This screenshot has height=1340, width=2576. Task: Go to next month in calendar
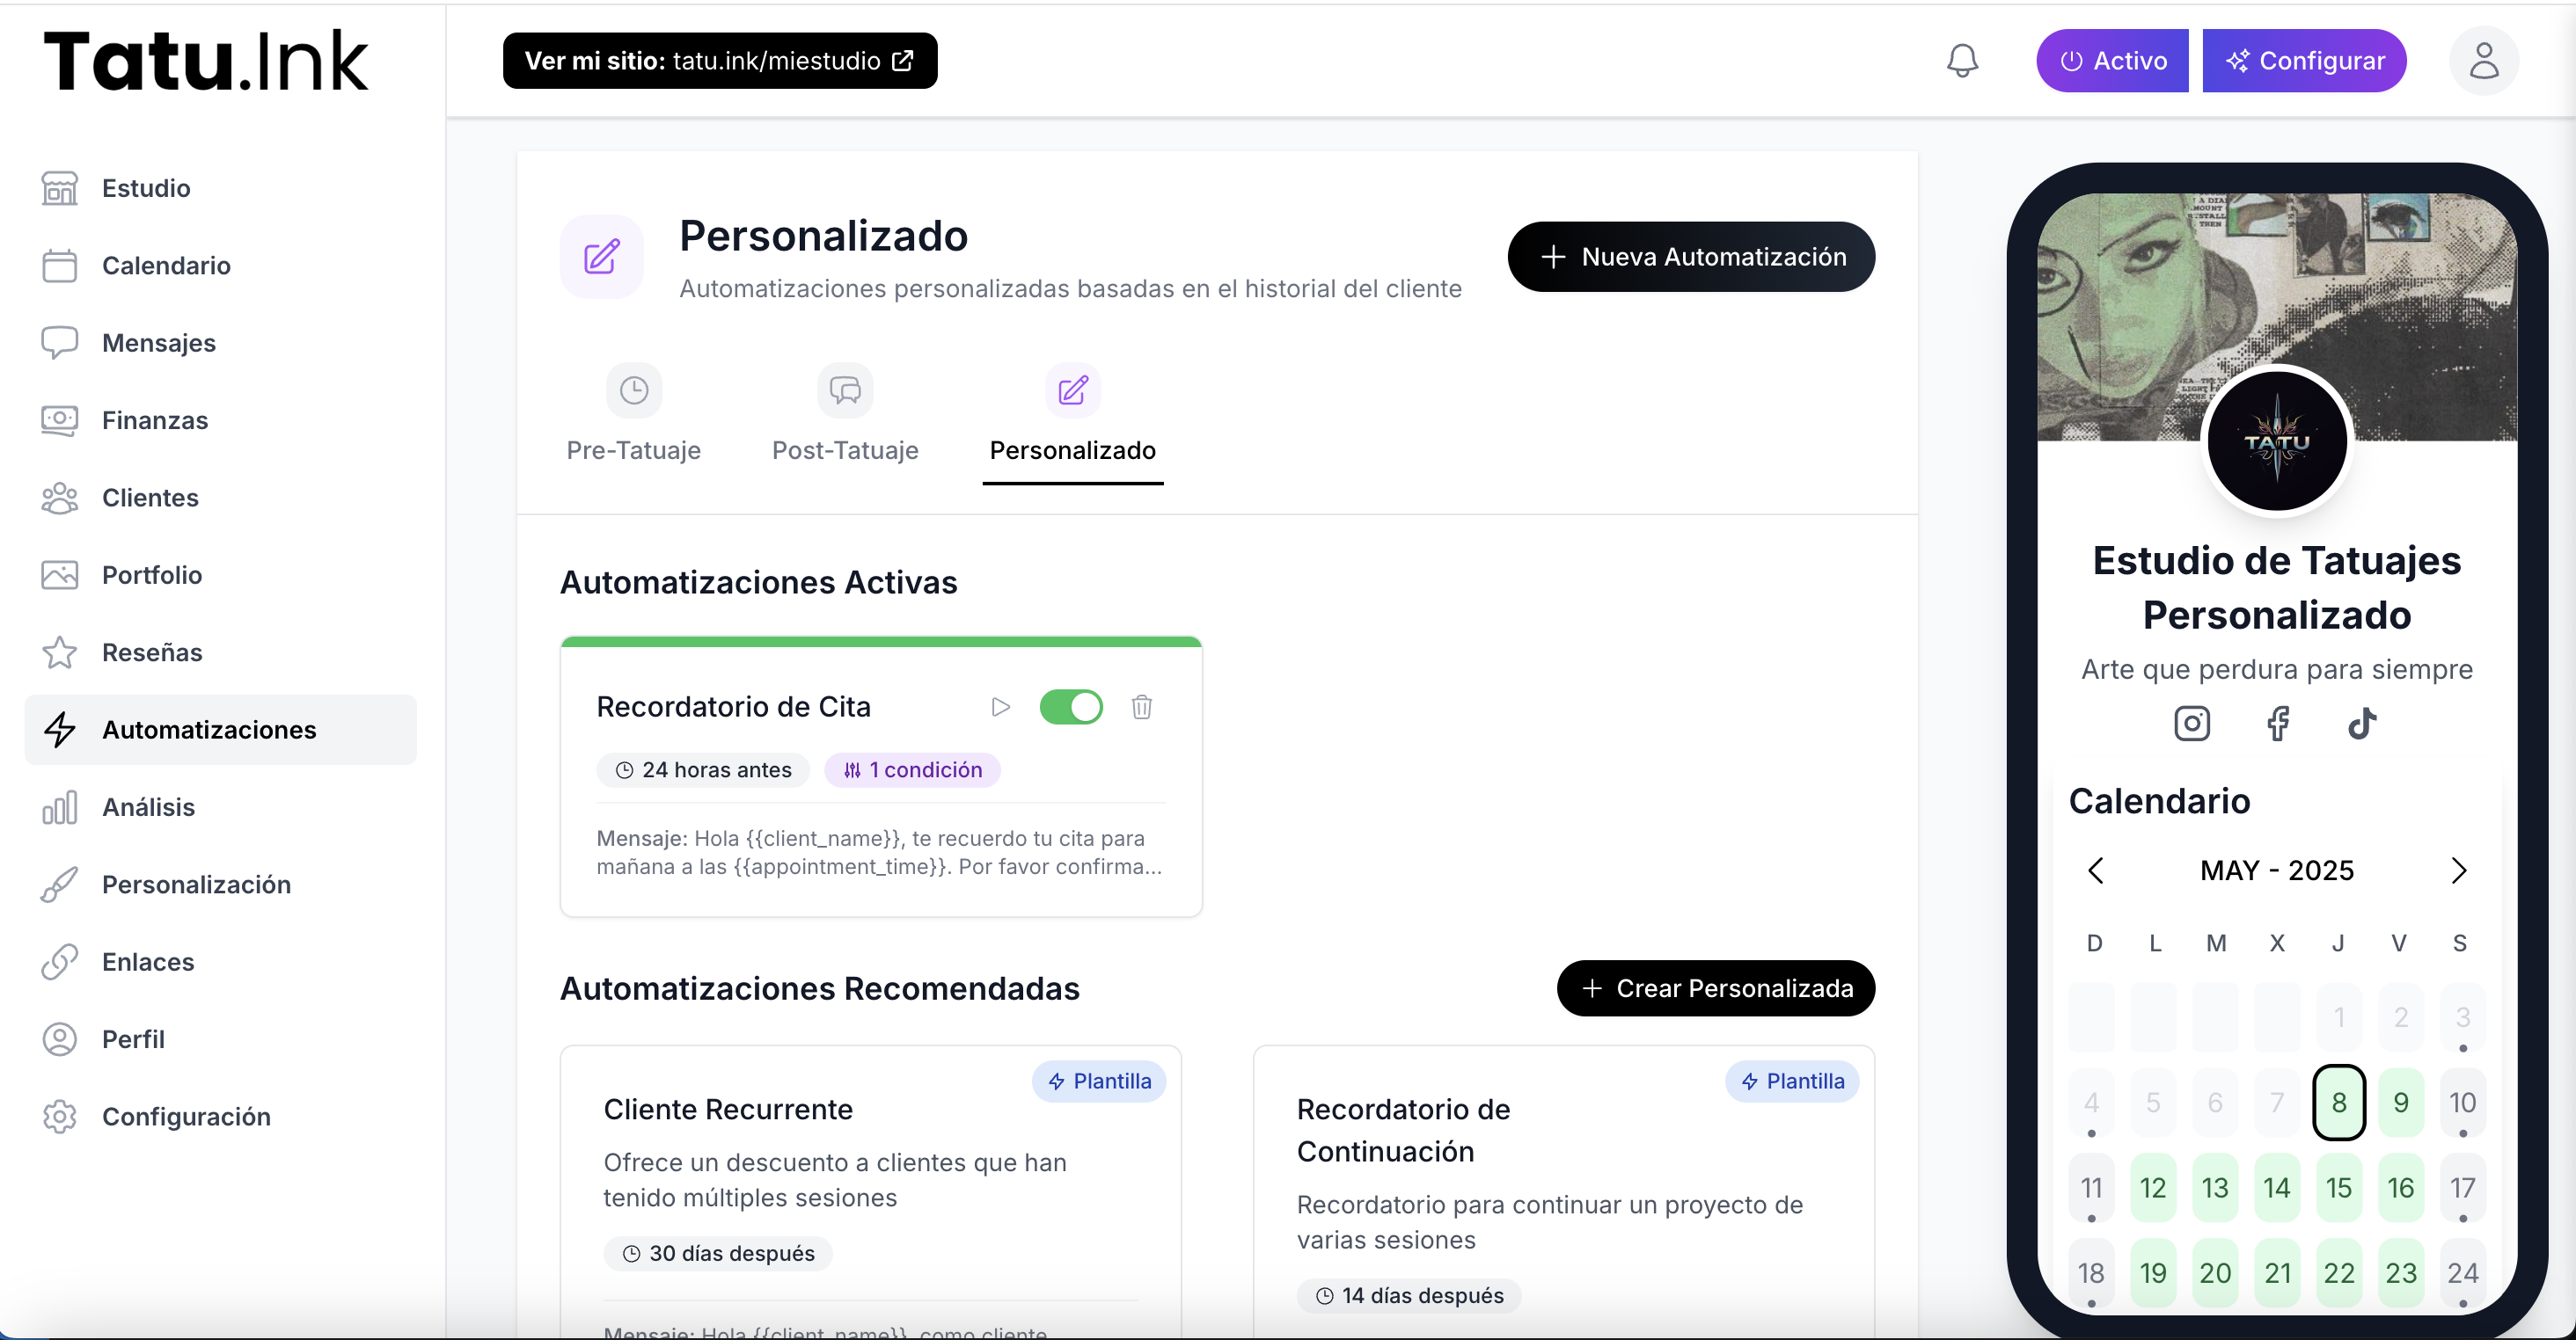click(2459, 870)
